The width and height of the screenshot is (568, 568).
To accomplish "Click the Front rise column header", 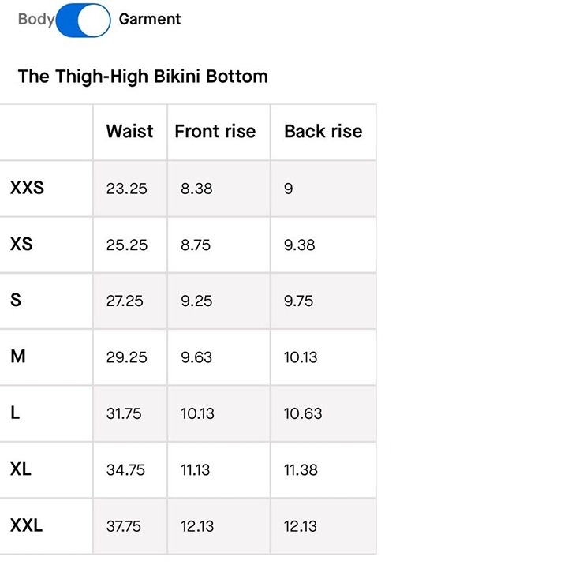I will [x=215, y=131].
